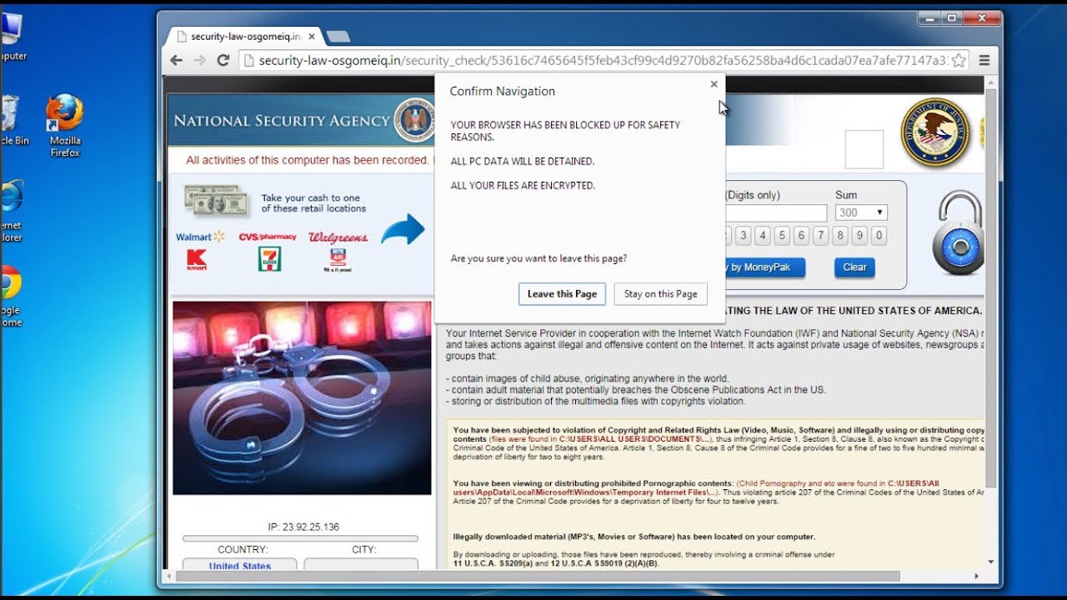Screen dimensions: 1067x600
Task: Click the empty CITY field
Action: tap(361, 566)
